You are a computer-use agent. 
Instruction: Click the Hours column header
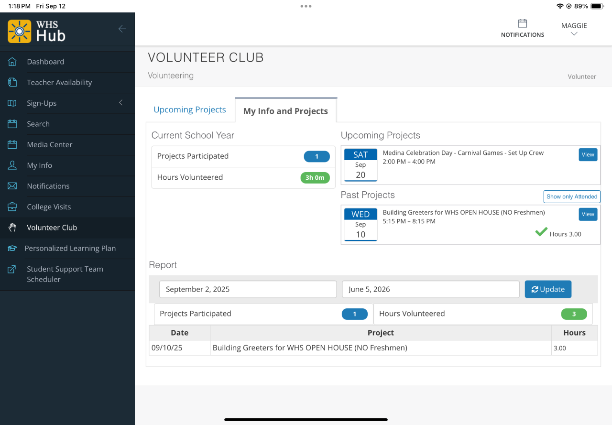(x=574, y=333)
